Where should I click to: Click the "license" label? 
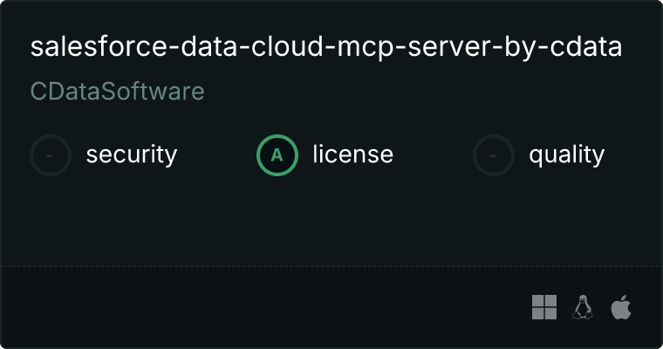(x=353, y=154)
